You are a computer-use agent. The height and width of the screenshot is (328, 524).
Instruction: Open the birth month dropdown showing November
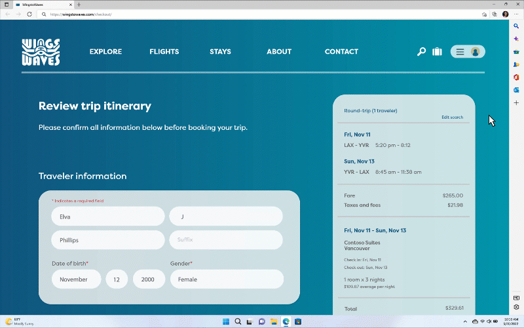tap(77, 279)
